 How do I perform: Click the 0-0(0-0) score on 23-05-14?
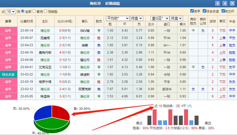tap(65, 31)
